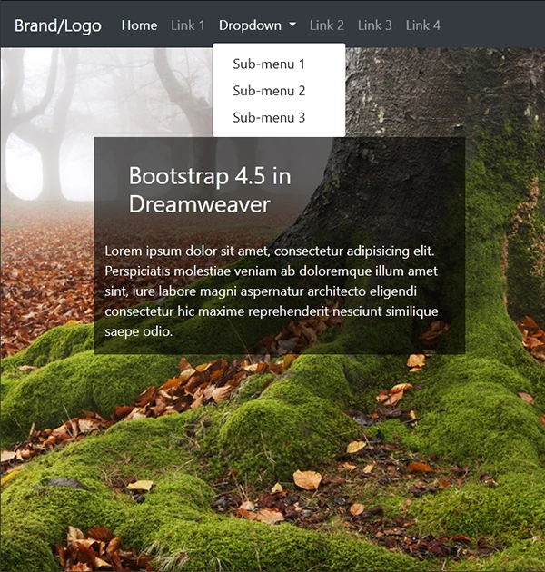Collapse the Dropdown nav menu
Screen dimensions: 545x572
pos(257,25)
